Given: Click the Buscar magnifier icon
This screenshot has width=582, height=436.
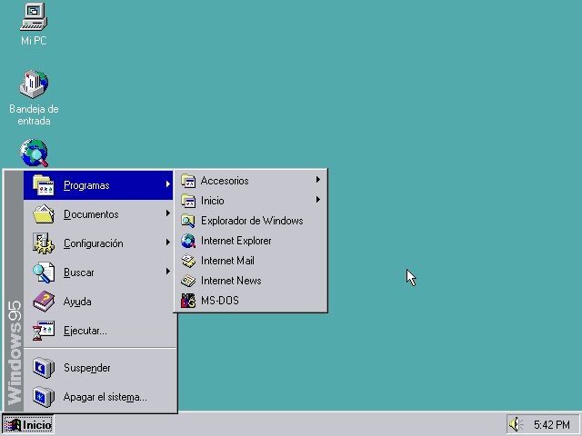Looking at the screenshot, I should coord(43,272).
